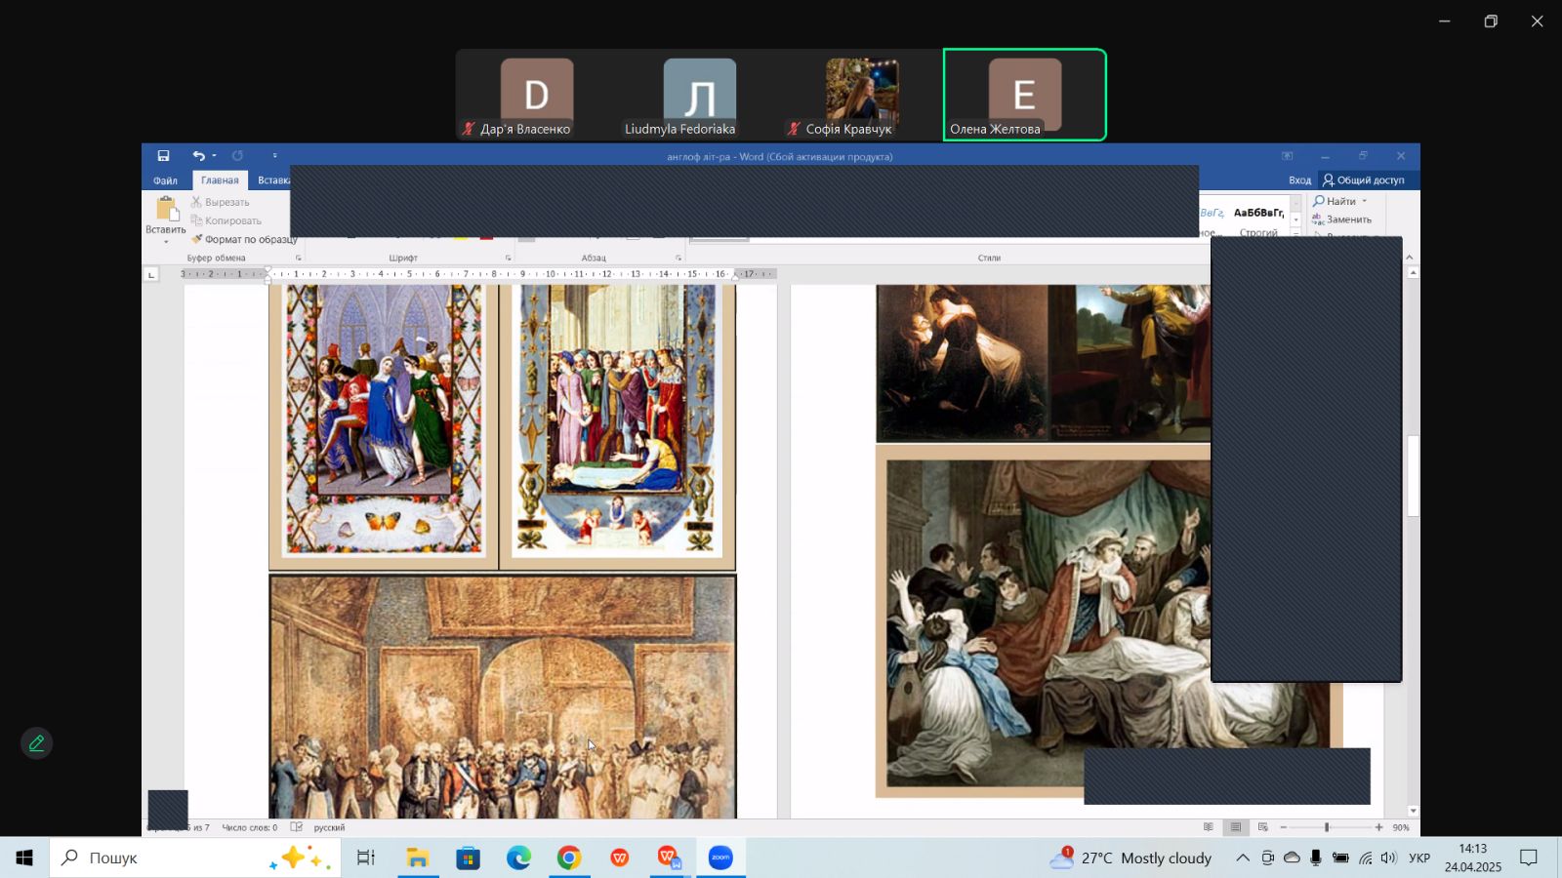Click the zoom in plus button
The width and height of the screenshot is (1562, 878).
pyautogui.click(x=1378, y=827)
